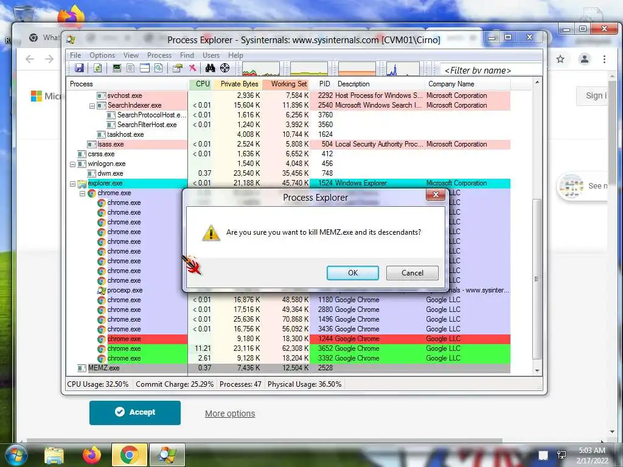Image resolution: width=623 pixels, height=467 pixels.
Task: Open the Options menu
Action: [102, 55]
